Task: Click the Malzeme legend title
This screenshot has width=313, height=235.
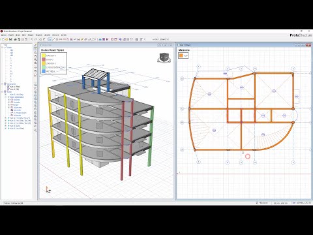Action: click(x=184, y=50)
